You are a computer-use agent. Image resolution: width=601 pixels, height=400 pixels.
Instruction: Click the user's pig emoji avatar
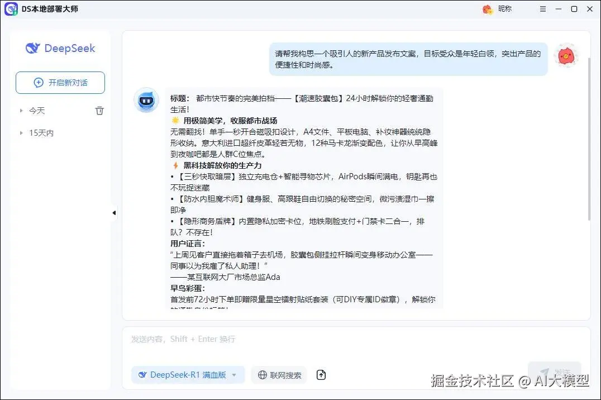point(566,56)
